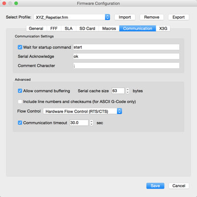Switch to the SLA tab
The height and width of the screenshot is (197, 197).
(68, 29)
